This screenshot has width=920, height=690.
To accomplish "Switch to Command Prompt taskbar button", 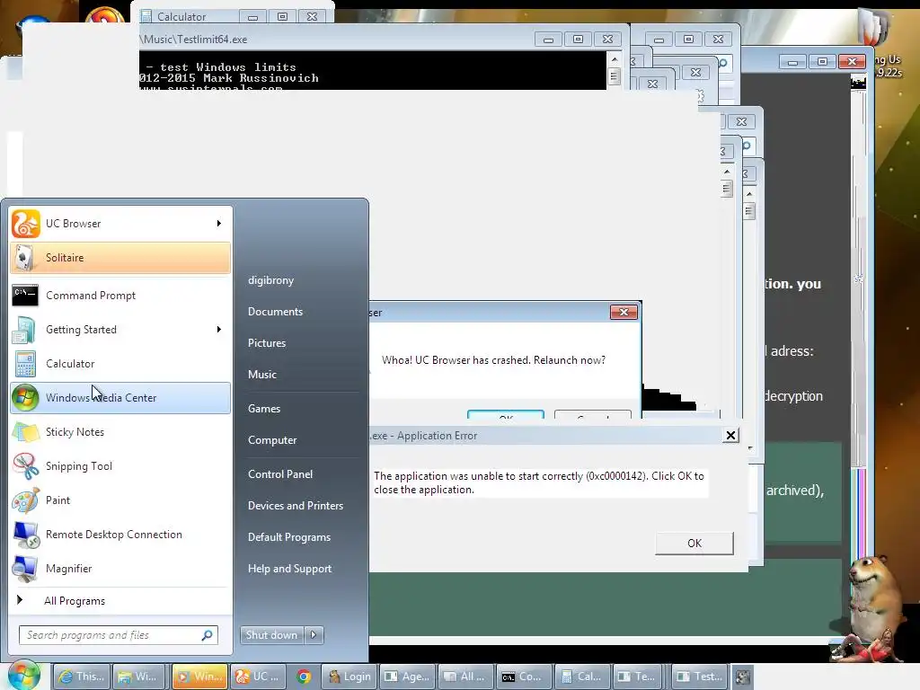I will [524, 677].
